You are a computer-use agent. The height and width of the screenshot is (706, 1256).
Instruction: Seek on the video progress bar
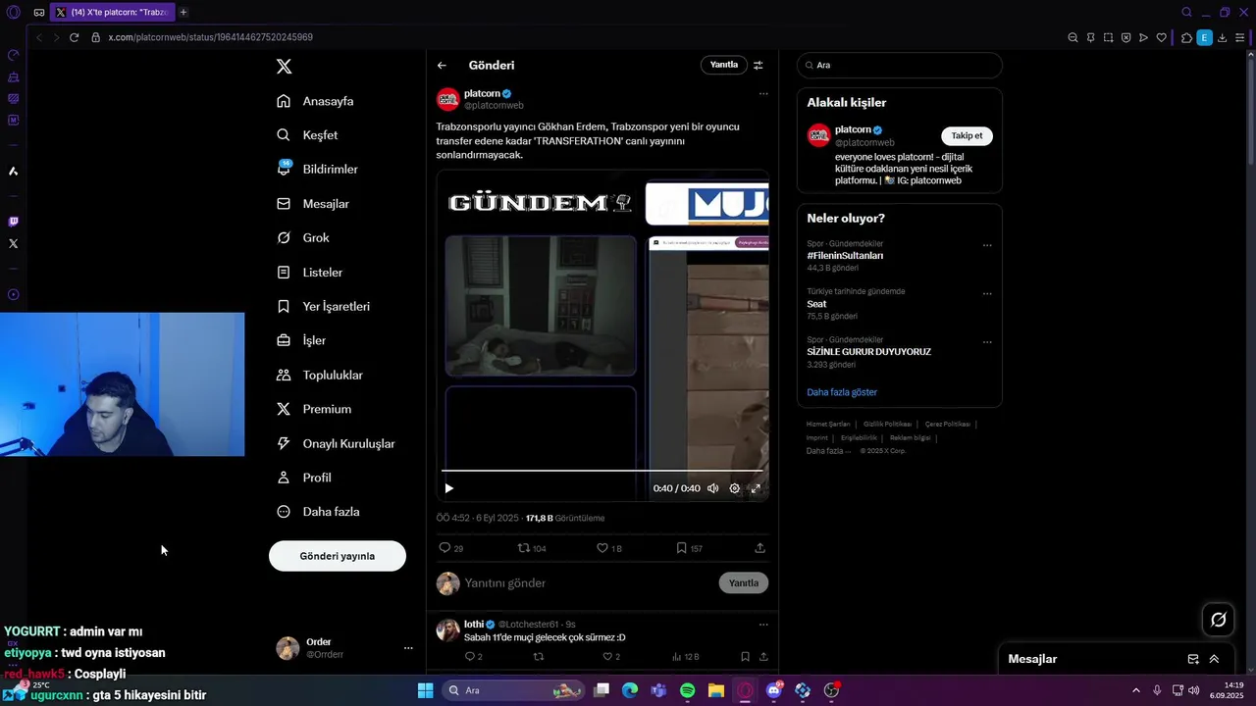[602, 471]
